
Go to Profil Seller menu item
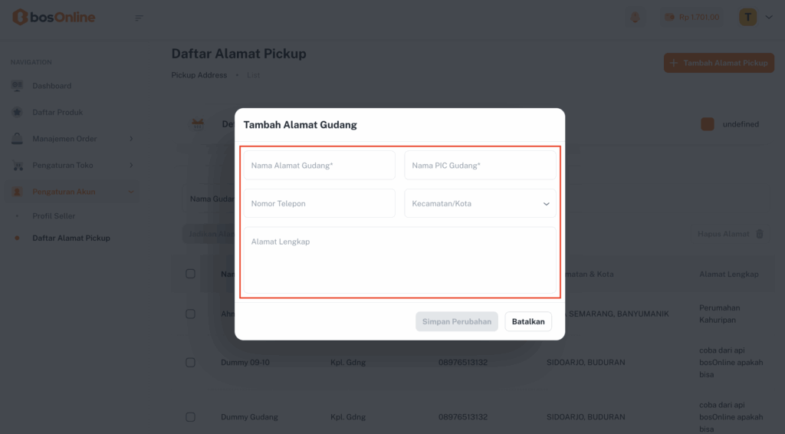[x=54, y=216]
